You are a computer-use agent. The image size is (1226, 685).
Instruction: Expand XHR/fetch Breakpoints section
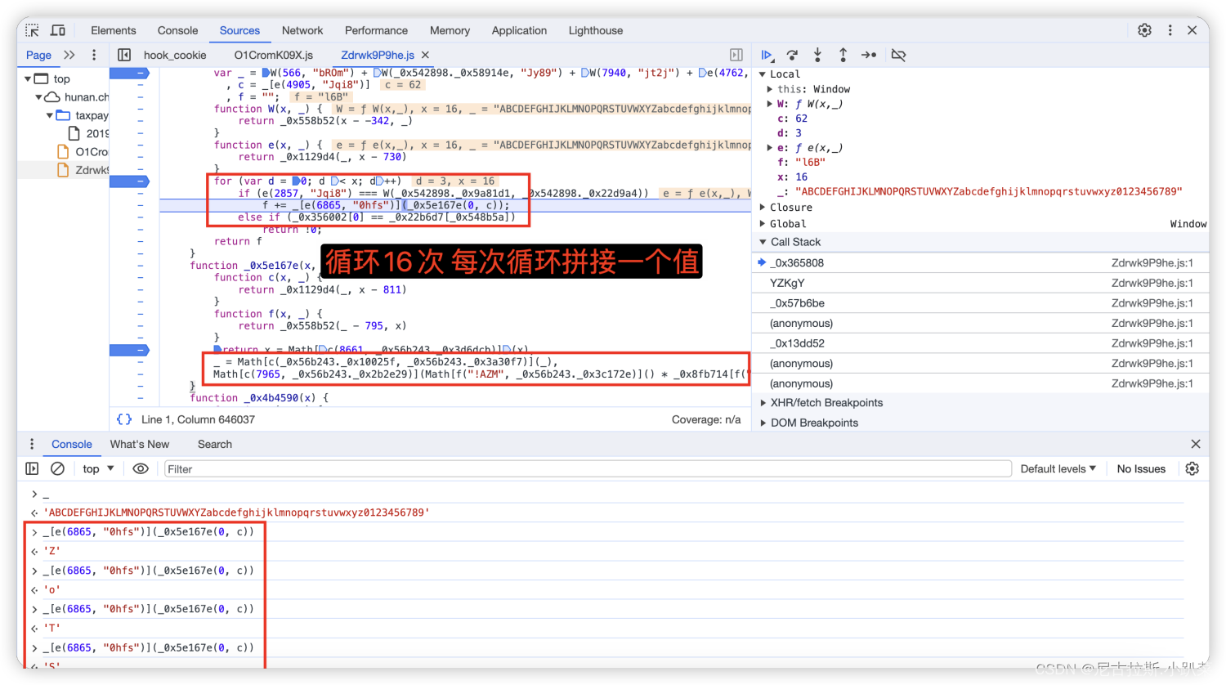tap(763, 402)
